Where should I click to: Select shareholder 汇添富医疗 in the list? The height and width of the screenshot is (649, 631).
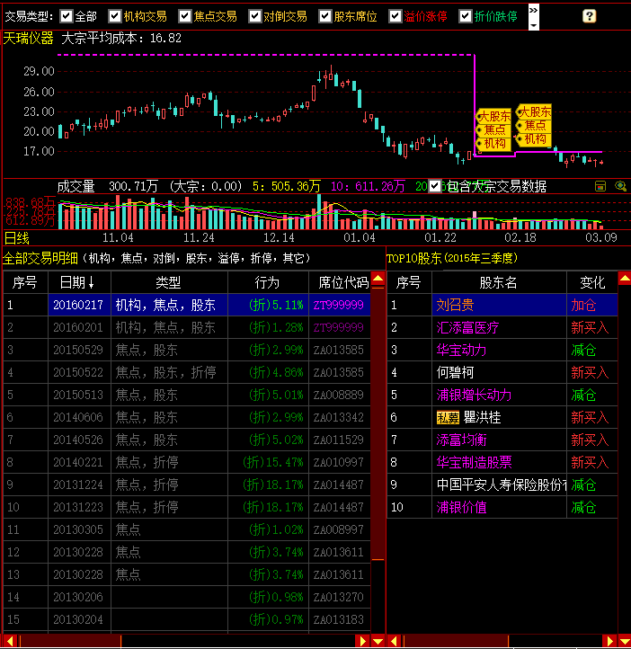tap(467, 327)
